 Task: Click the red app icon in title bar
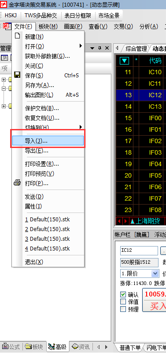point(4,4)
